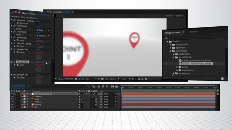
Task: Open the graph editor from the timeline header
Action: [117, 87]
